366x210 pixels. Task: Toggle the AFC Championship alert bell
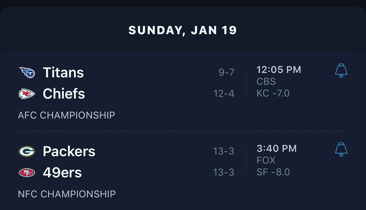(341, 71)
